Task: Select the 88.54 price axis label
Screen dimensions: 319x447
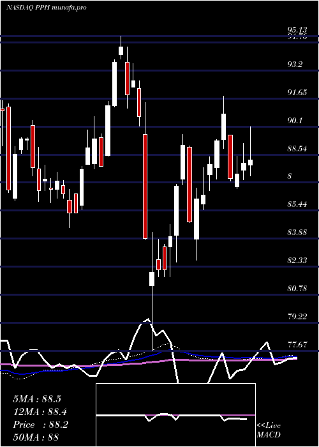Action: click(297, 149)
